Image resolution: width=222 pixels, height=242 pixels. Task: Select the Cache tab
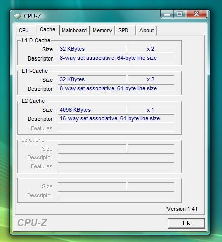coord(48,30)
